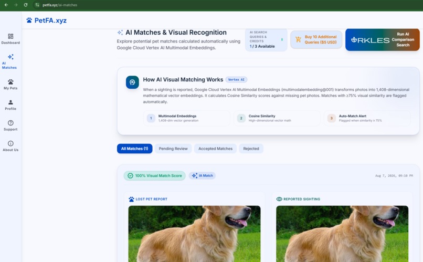
Task: Click the 100% Visual Match Score badge
Action: [x=155, y=176]
